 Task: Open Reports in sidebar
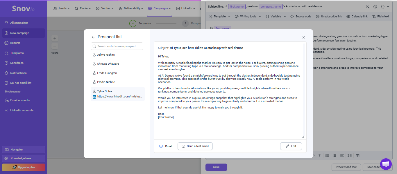[24, 43]
